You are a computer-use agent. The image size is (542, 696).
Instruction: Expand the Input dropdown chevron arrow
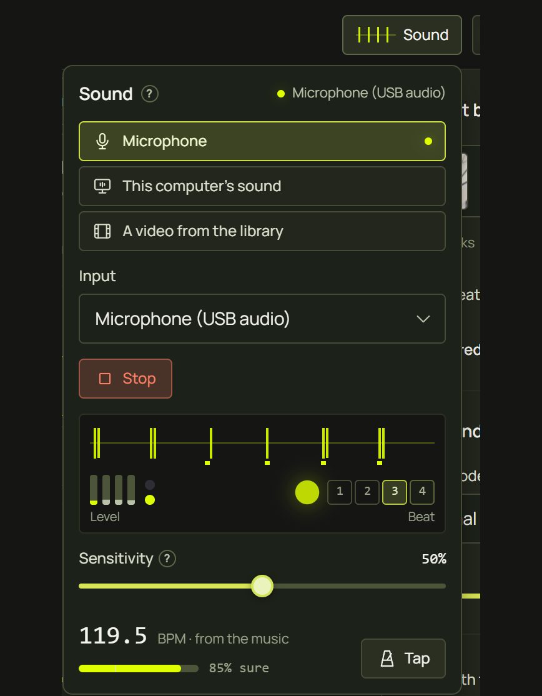pos(423,319)
